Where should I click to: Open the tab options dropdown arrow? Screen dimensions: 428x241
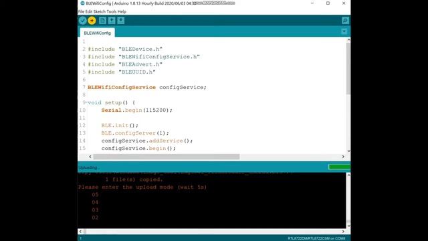pyautogui.click(x=344, y=31)
